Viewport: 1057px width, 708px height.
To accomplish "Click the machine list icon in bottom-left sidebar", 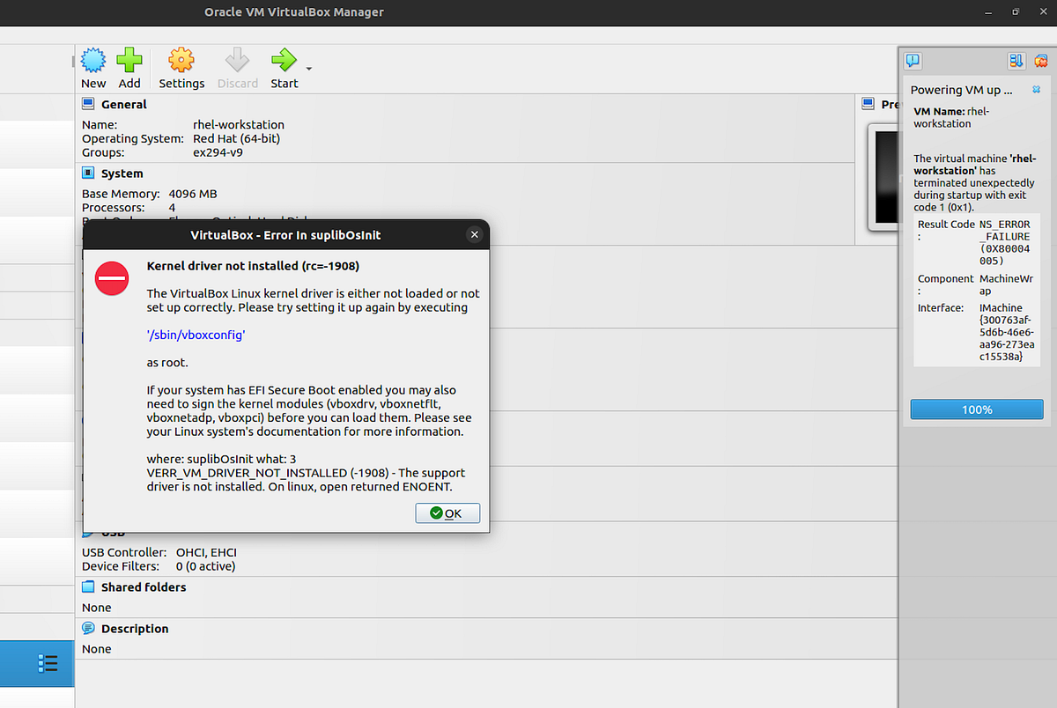I will [x=37, y=663].
